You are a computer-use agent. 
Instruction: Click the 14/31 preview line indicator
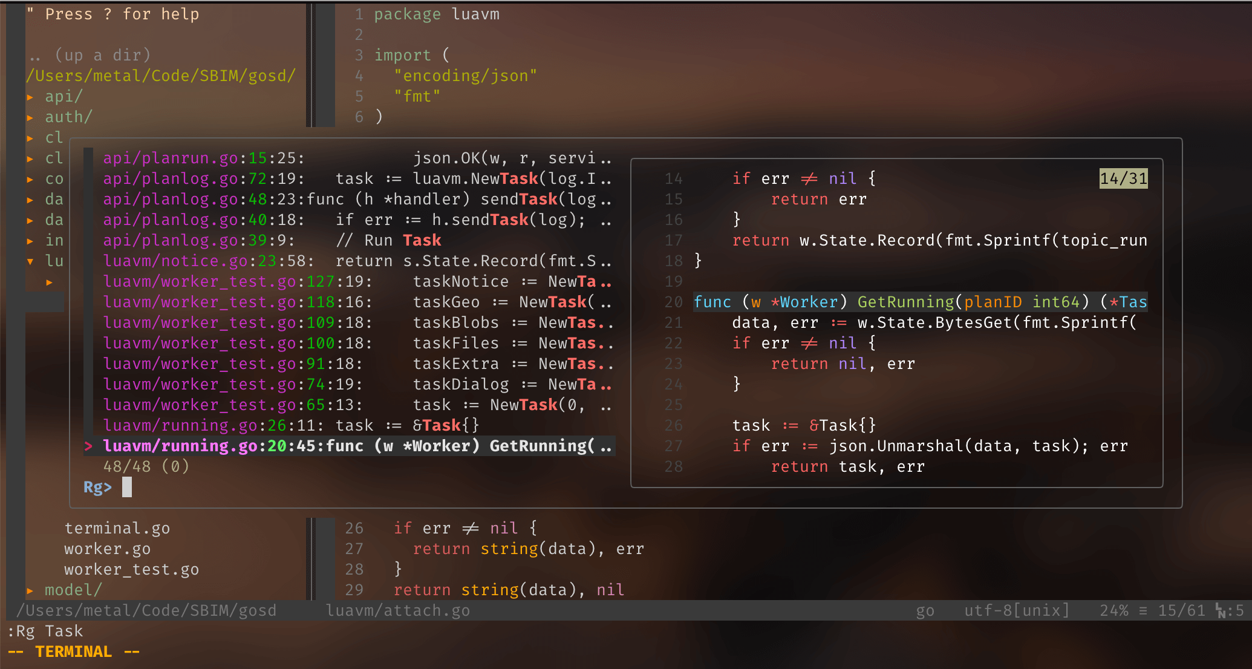tap(1123, 179)
